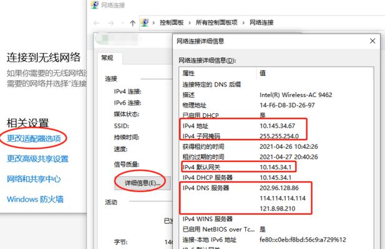Click the 值 column header
Viewport: 385px width, 249px height.
click(263, 73)
